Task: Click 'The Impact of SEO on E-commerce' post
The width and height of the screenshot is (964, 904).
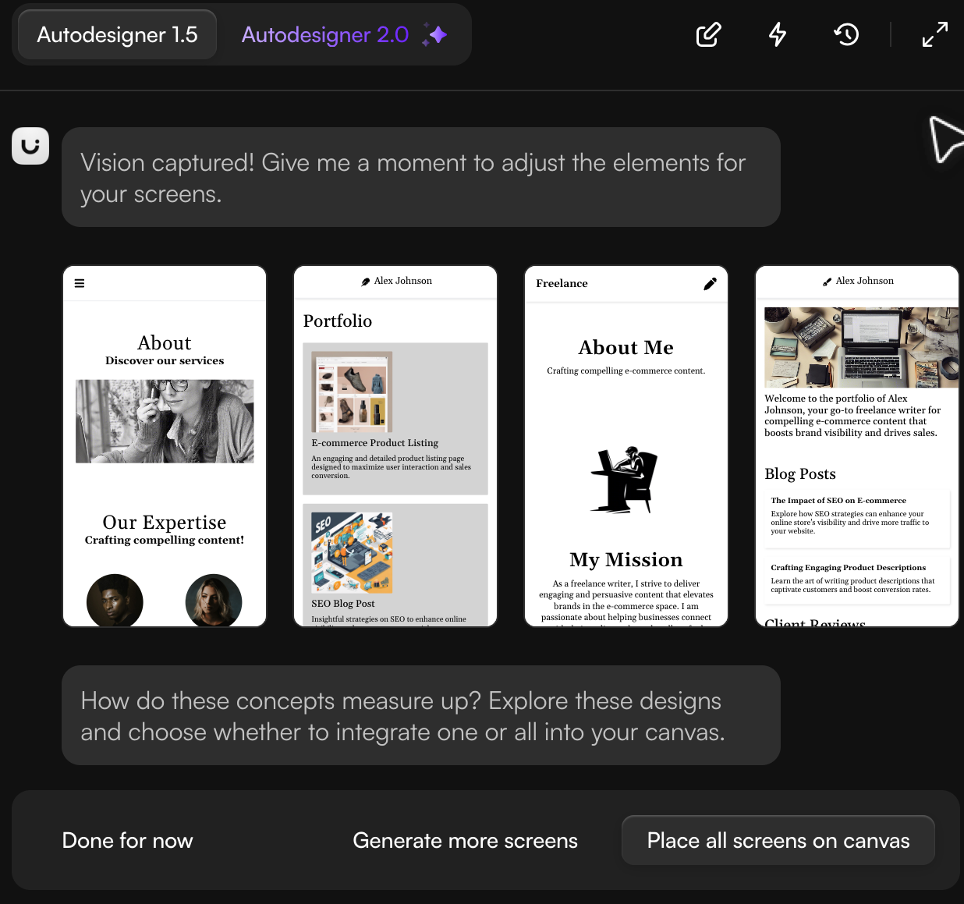Action: click(857, 519)
